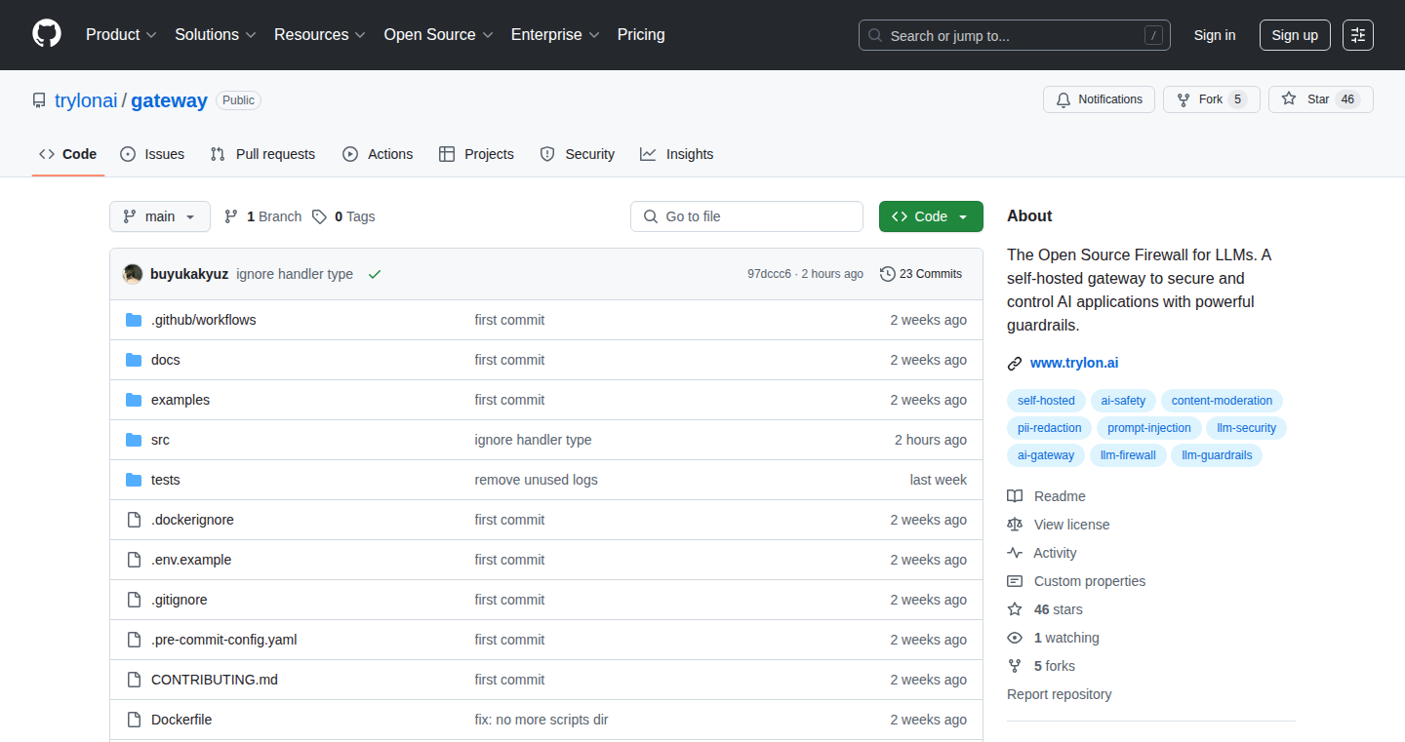The width and height of the screenshot is (1405, 742).
Task: Open GitHub homepage via Octocat logo
Action: tap(47, 34)
